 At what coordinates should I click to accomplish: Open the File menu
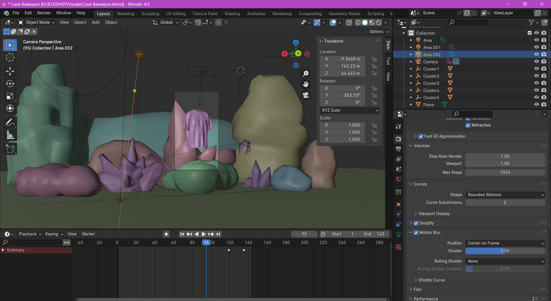click(x=16, y=13)
